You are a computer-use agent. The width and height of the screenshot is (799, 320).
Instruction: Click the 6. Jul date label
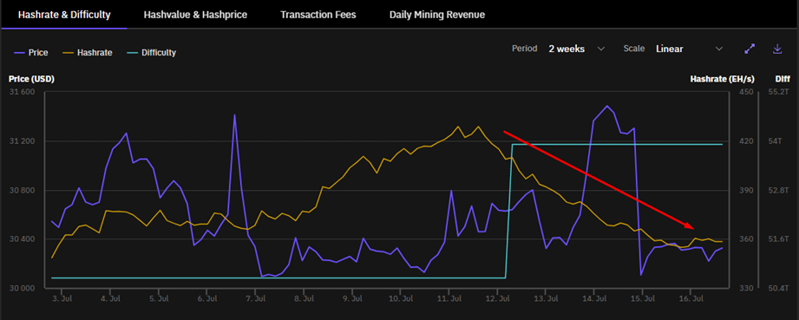[x=206, y=298]
